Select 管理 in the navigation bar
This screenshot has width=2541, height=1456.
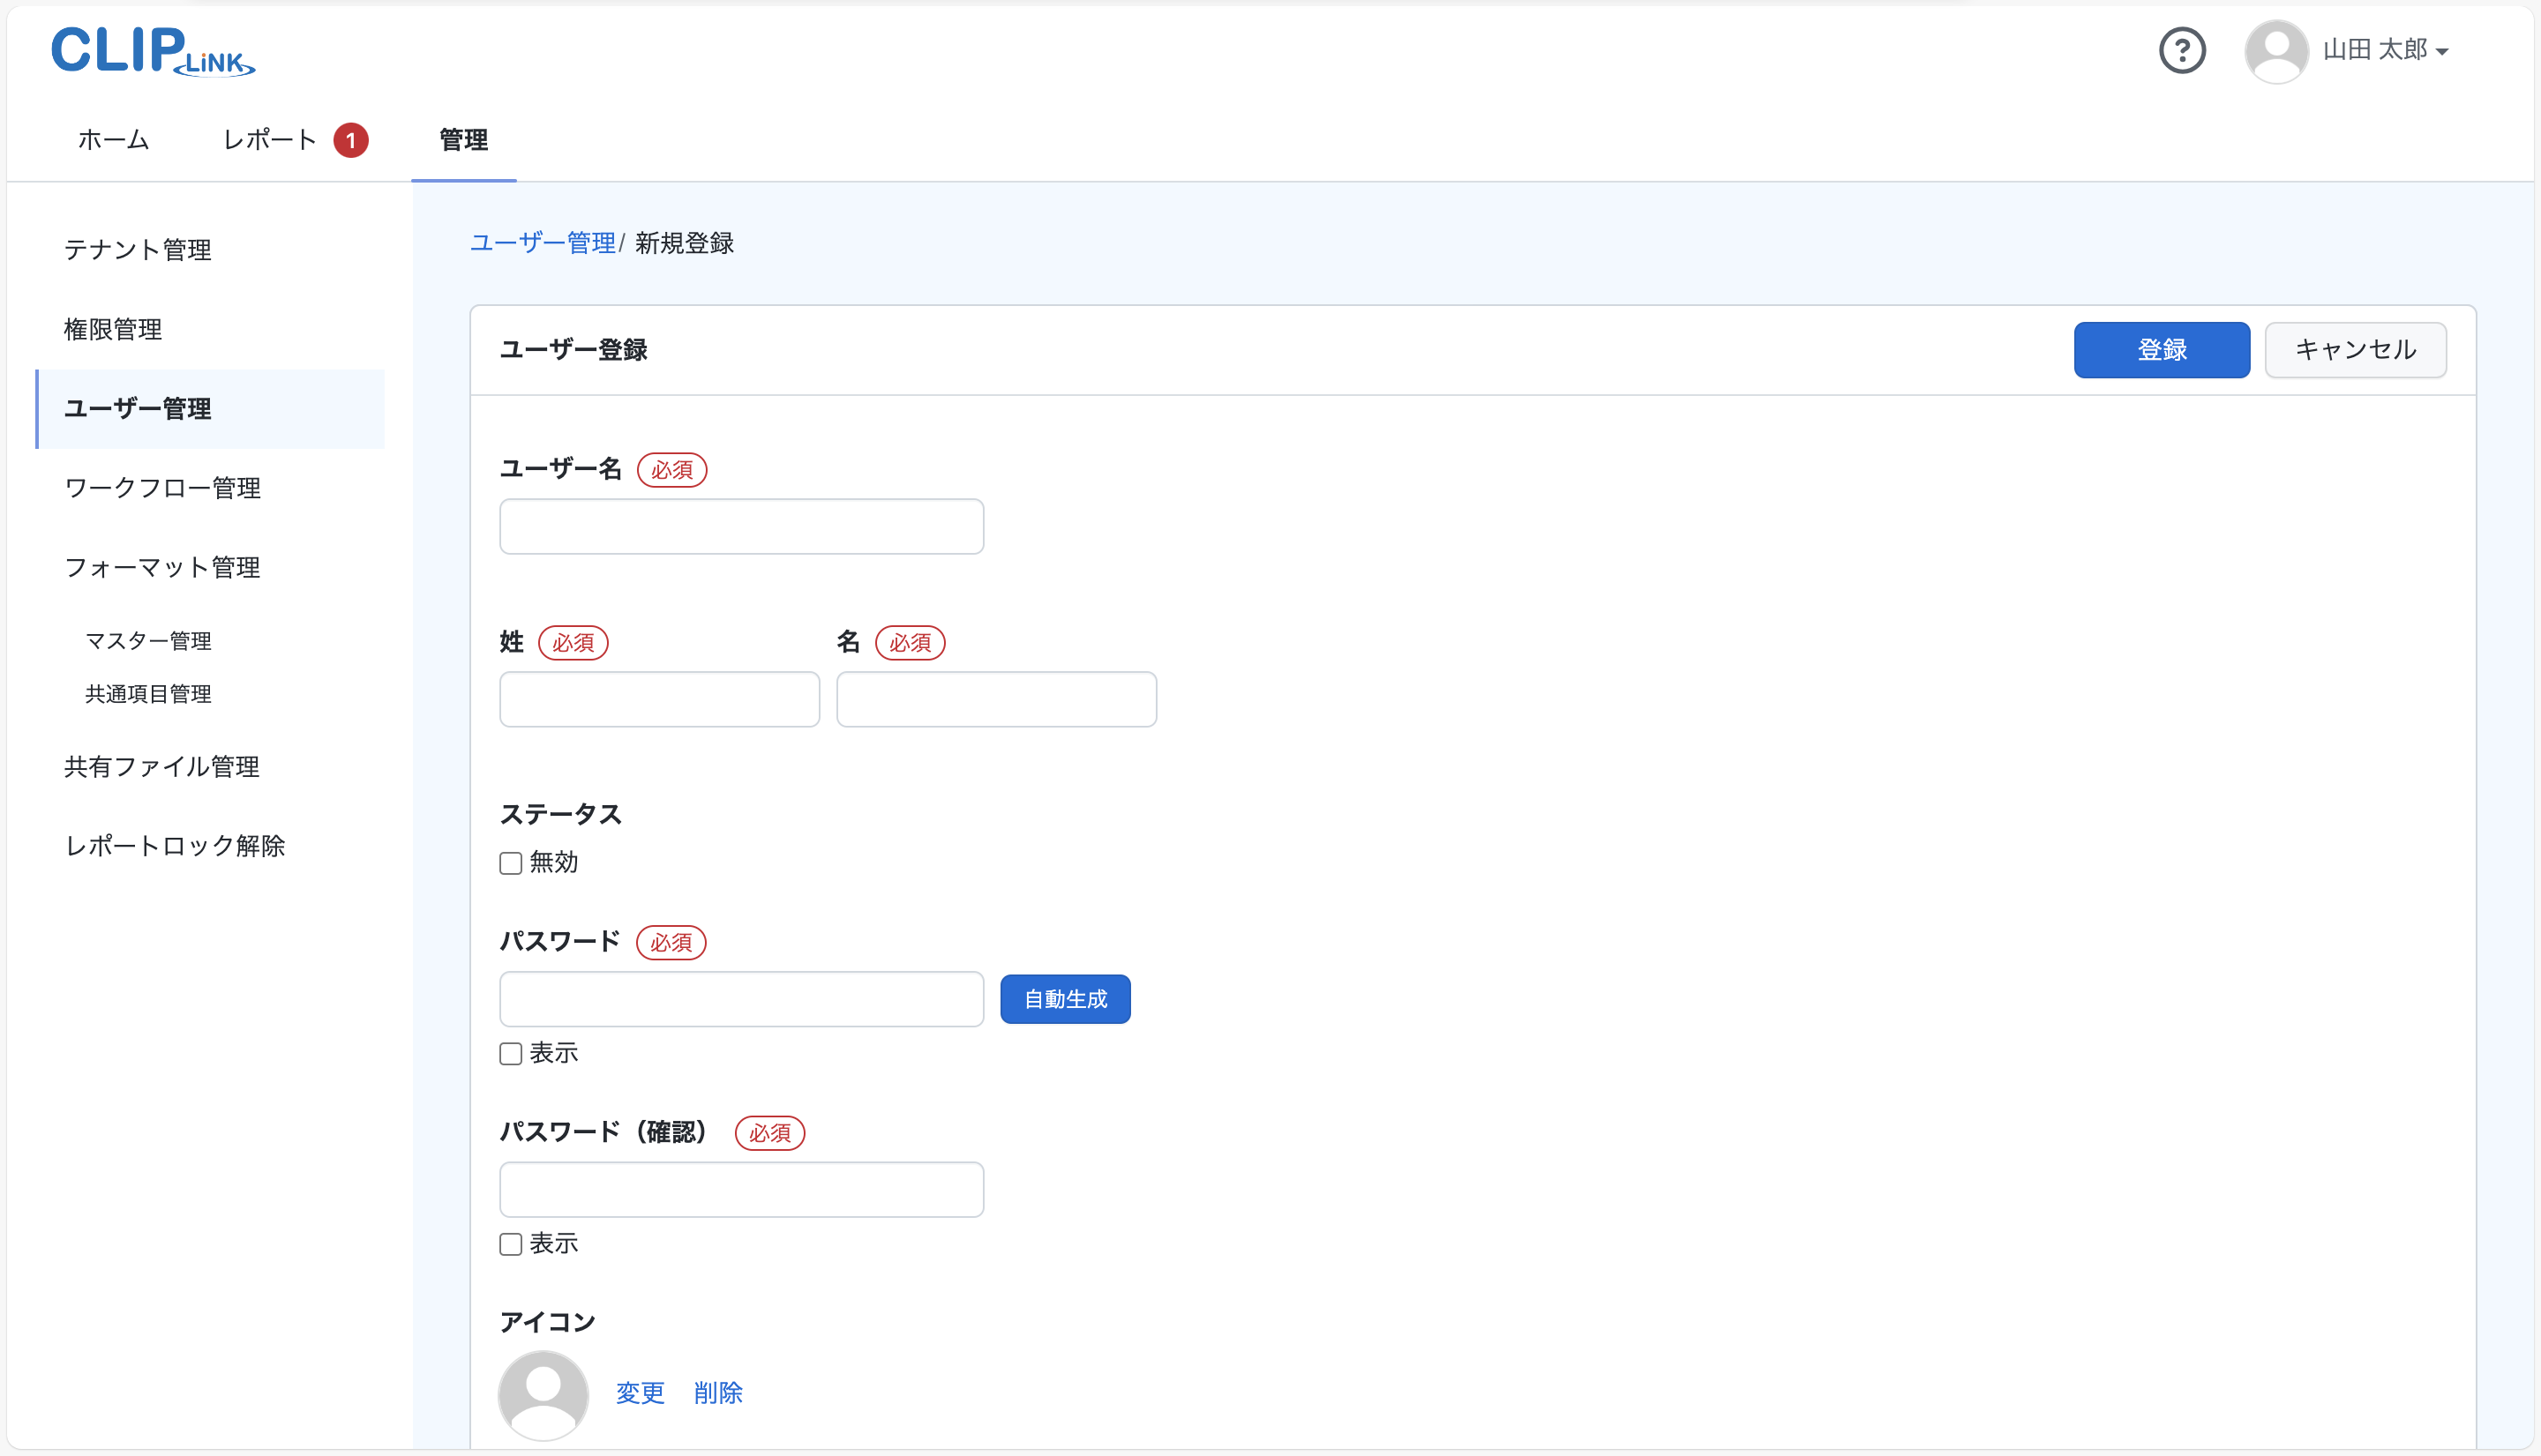click(x=463, y=140)
